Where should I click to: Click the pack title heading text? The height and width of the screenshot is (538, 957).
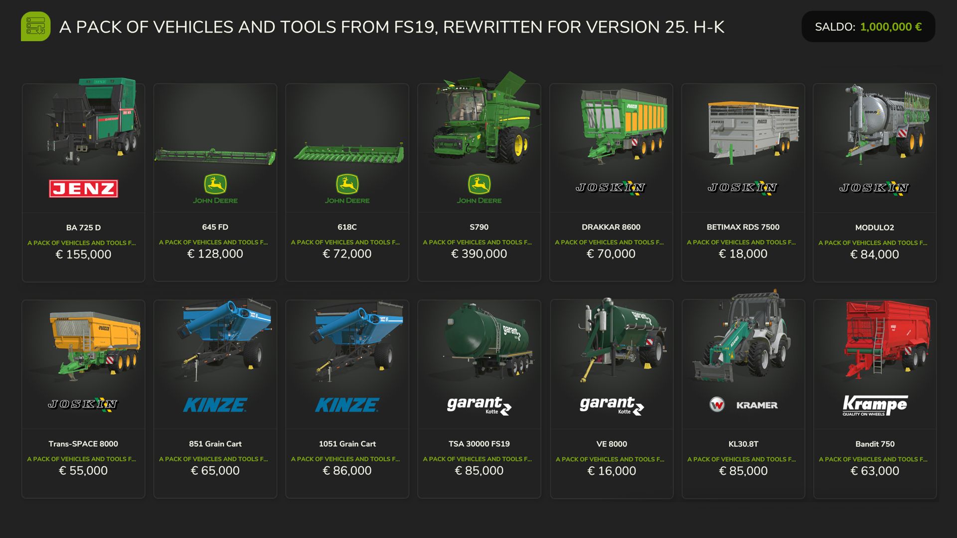coord(391,27)
